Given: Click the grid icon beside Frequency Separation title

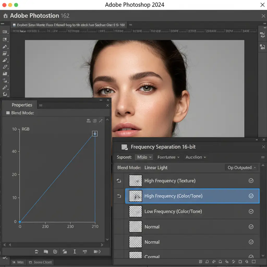Looking at the screenshot, I should 125,147.
